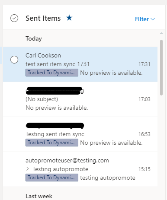Viewport: 167px width, 200px height.
Task: Open the Carl Cookson email
Action: pos(80,64)
